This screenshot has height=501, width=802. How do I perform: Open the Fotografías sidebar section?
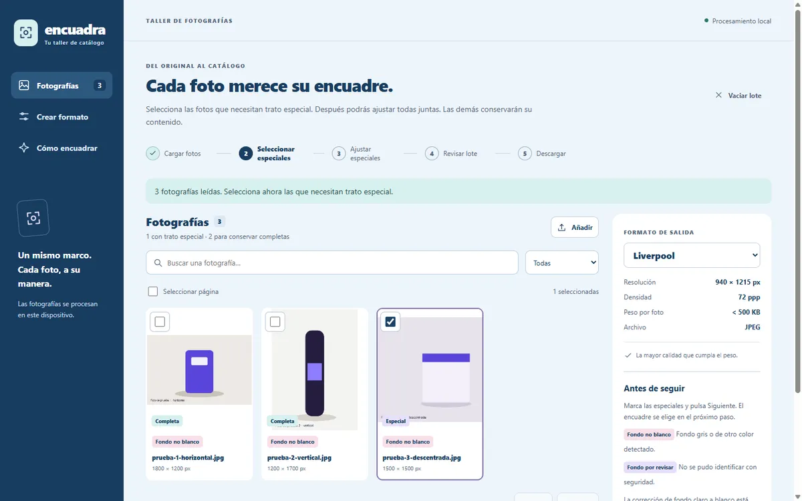(61, 86)
